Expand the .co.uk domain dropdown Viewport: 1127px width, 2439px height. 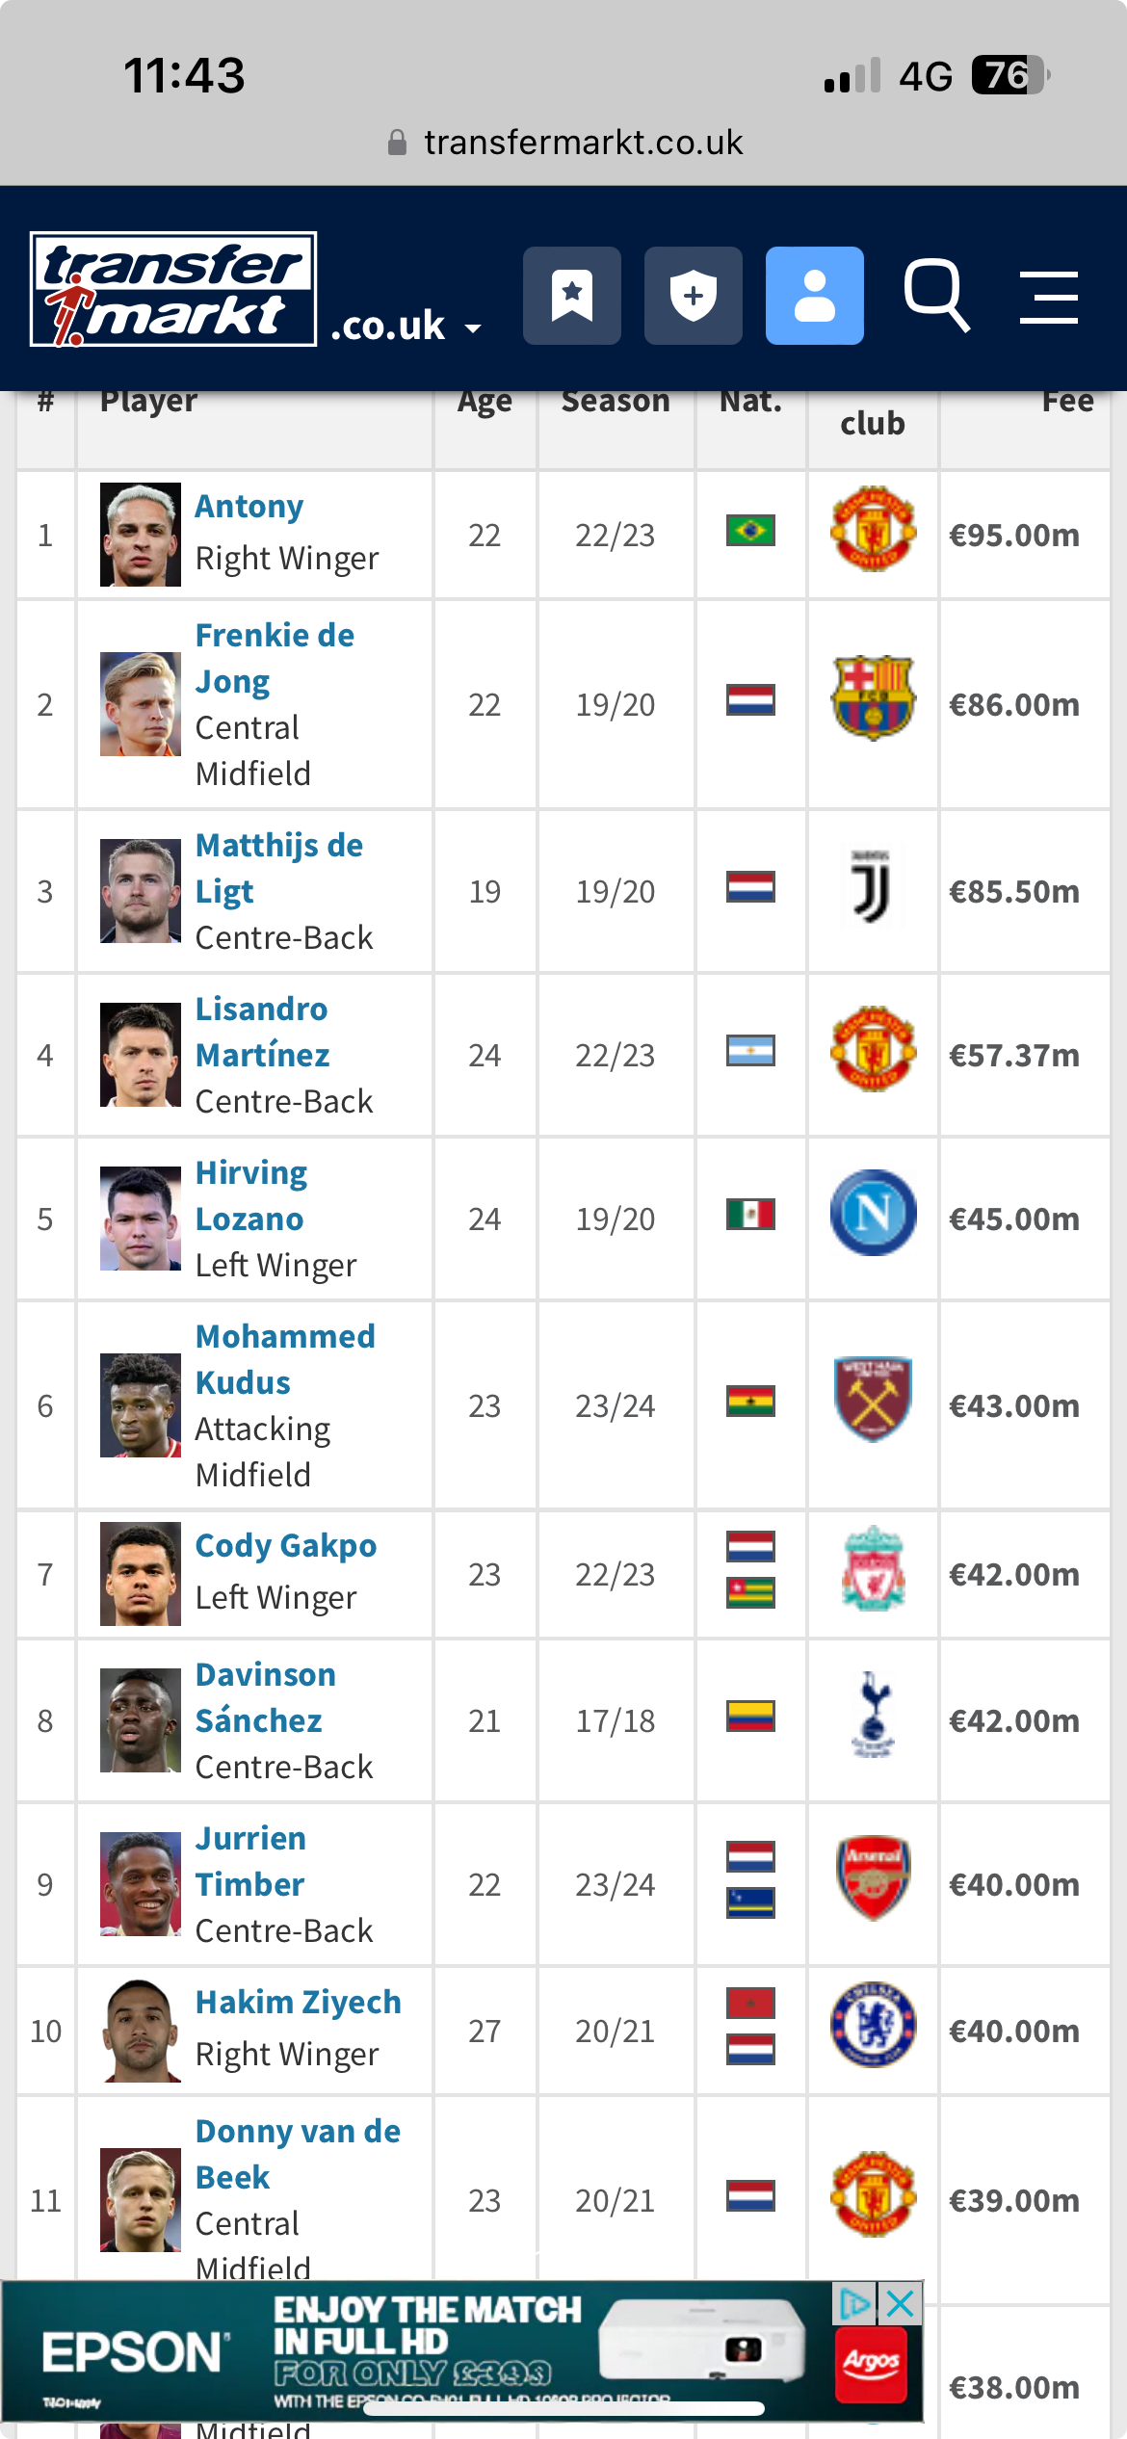(x=406, y=327)
